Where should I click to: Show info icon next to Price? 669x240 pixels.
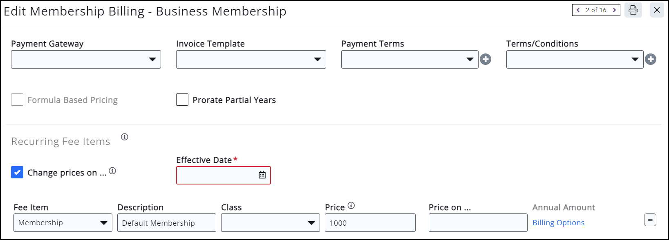351,206
